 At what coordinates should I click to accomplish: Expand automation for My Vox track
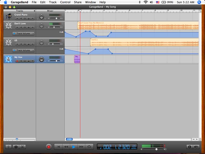coord(33,61)
